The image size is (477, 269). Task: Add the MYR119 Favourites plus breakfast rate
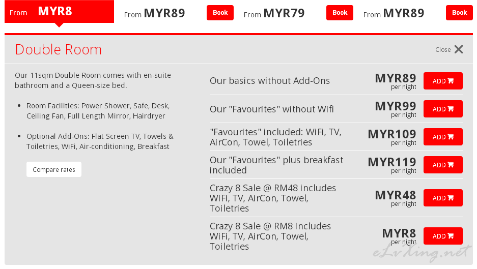[443, 165]
